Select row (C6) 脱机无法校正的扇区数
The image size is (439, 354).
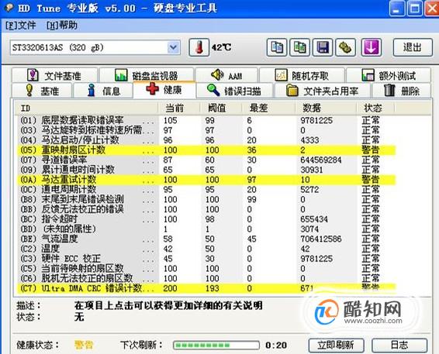coord(206,279)
